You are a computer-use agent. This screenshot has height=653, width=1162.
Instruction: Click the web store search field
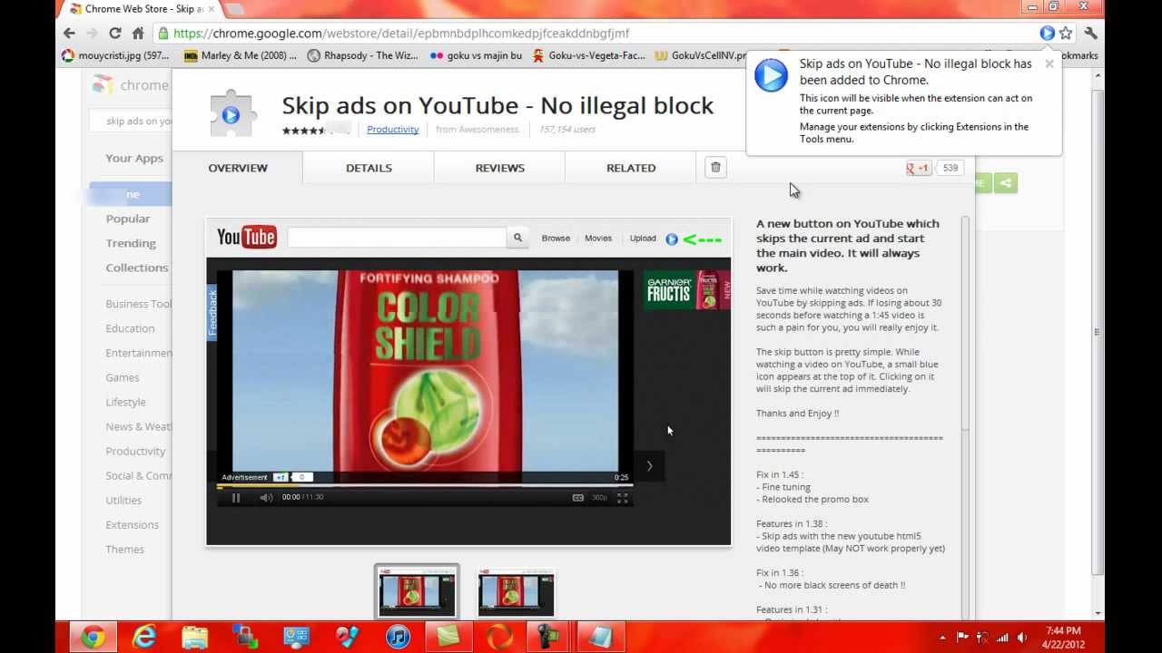tap(131, 121)
